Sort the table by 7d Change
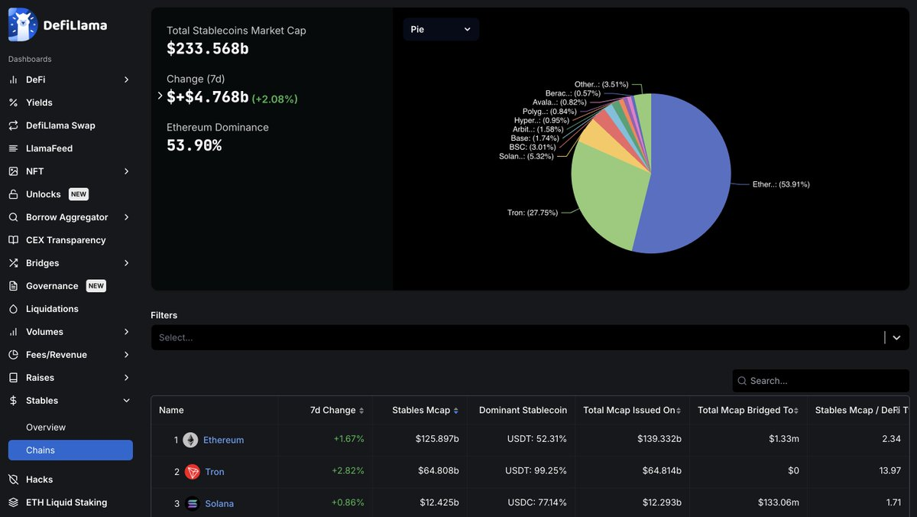Image resolution: width=917 pixels, height=517 pixels. point(337,410)
